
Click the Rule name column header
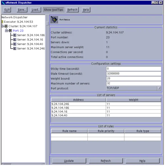[x=69, y=131]
